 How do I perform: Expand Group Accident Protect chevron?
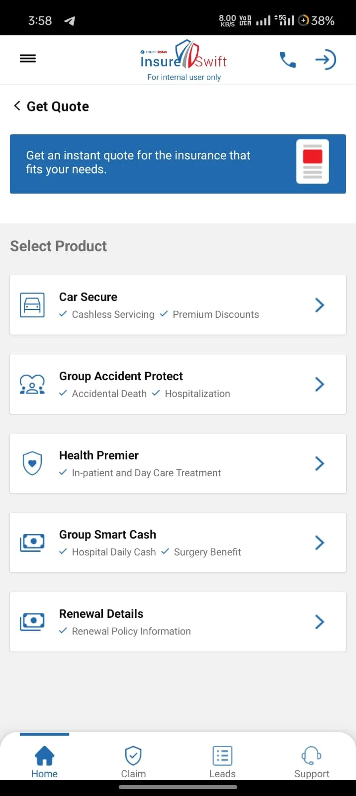click(320, 384)
